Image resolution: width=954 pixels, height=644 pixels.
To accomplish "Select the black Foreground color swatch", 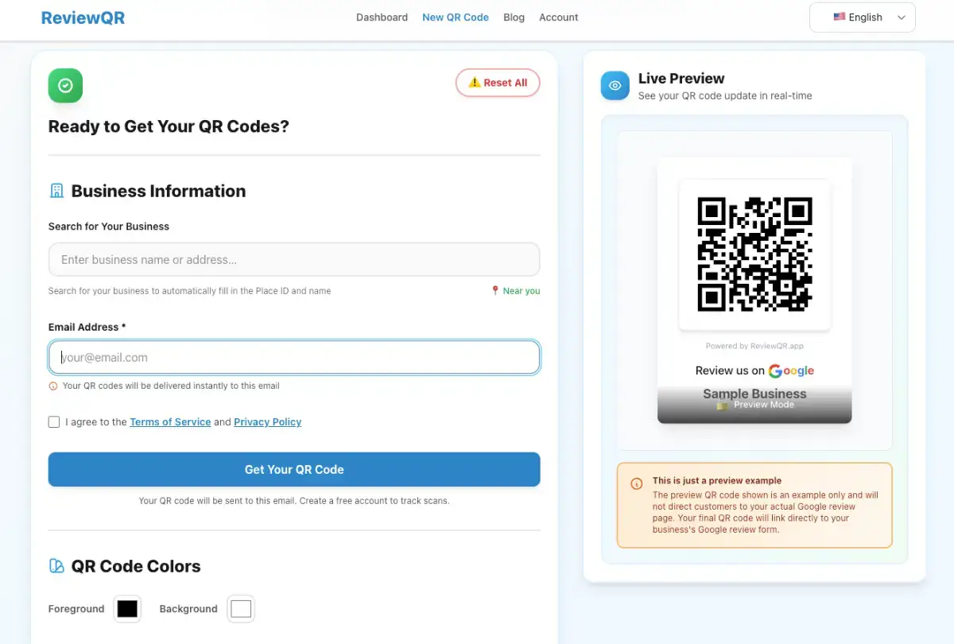I will [127, 608].
